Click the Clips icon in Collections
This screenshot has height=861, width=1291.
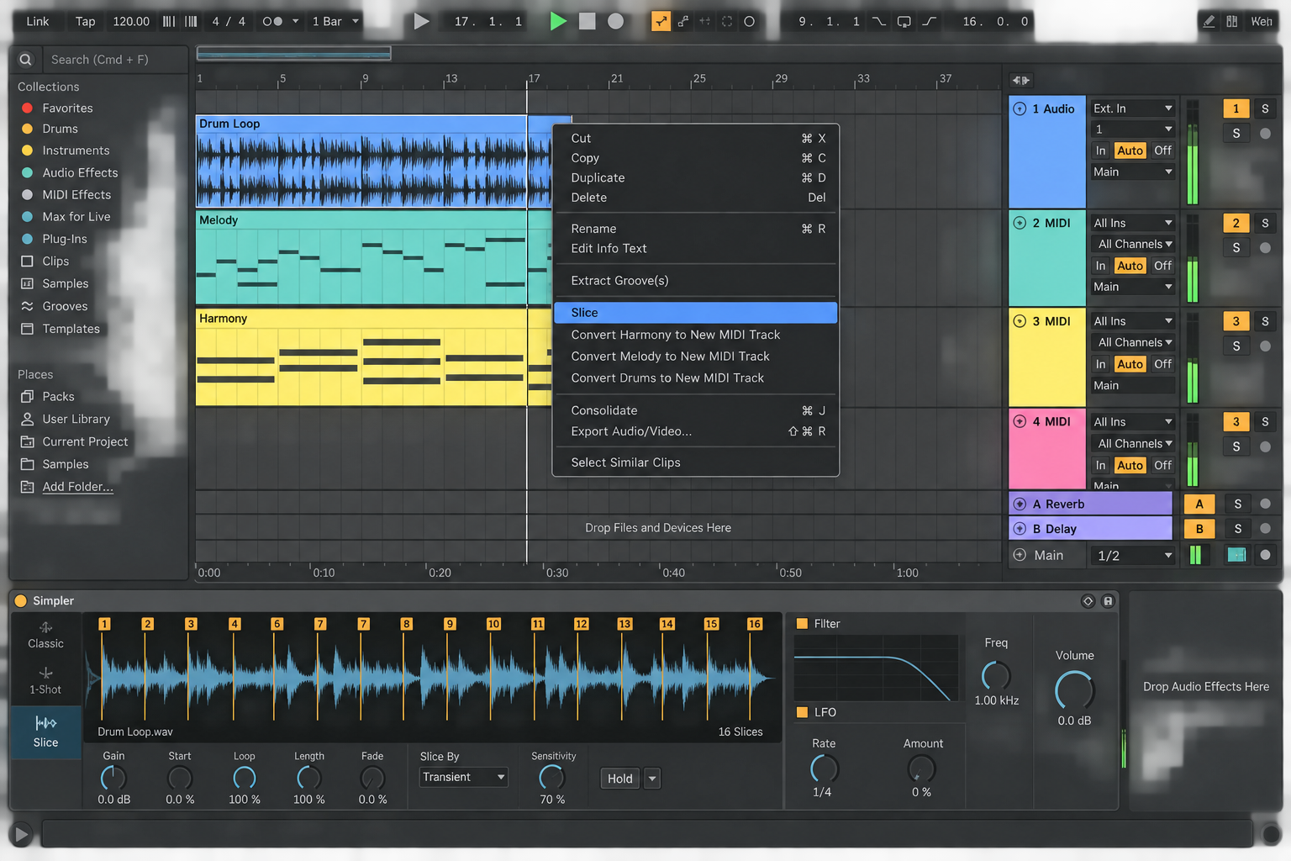coord(27,261)
